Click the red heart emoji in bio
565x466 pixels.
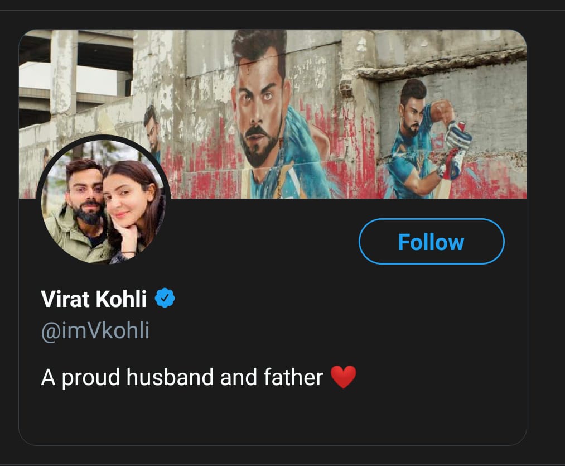(x=343, y=378)
